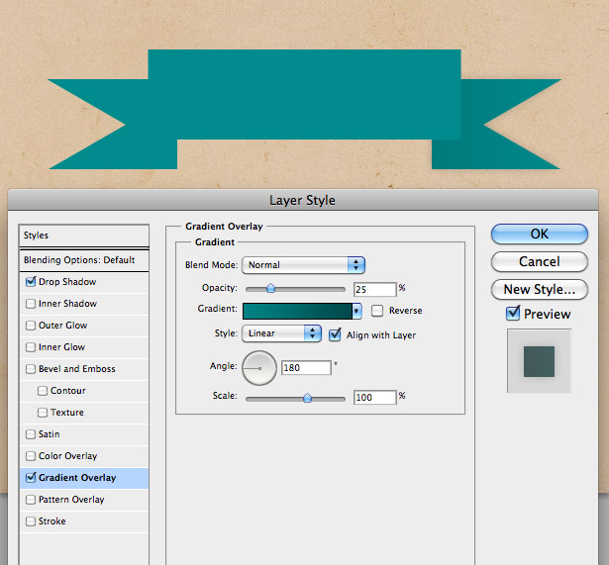Select the Inner Shadow row label

click(x=67, y=304)
